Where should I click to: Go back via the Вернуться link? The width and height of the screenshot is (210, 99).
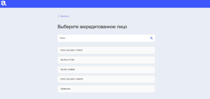point(65,16)
